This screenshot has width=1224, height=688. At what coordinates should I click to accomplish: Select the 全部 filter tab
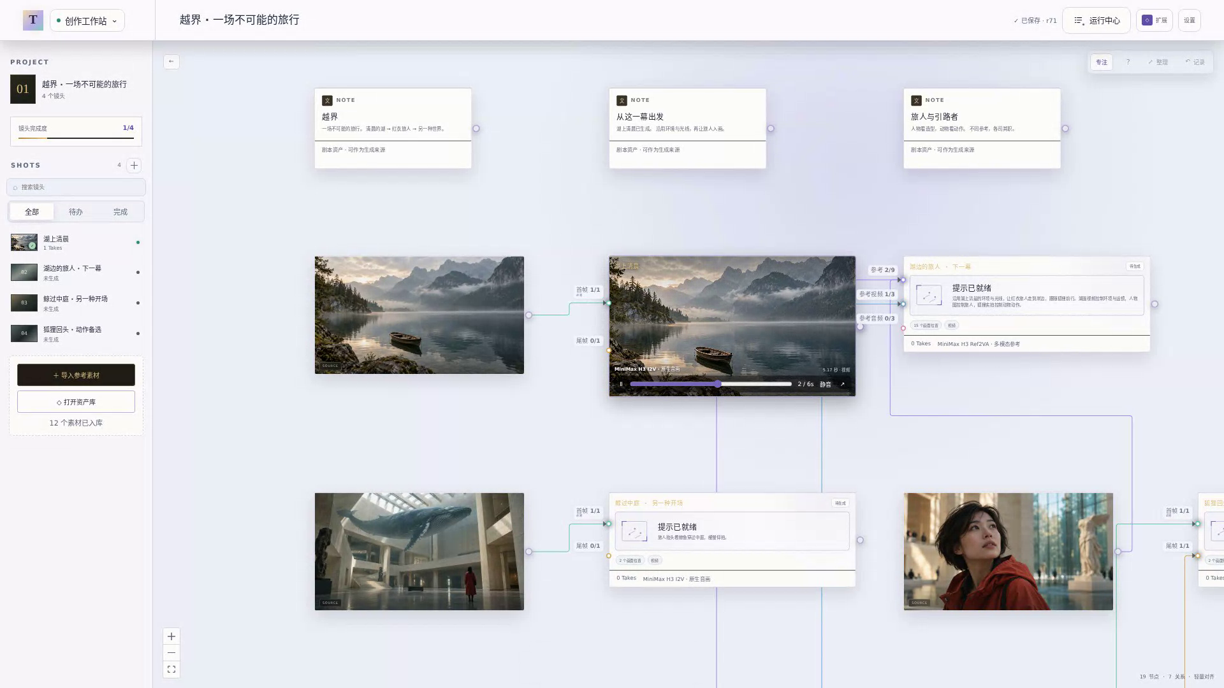(32, 212)
